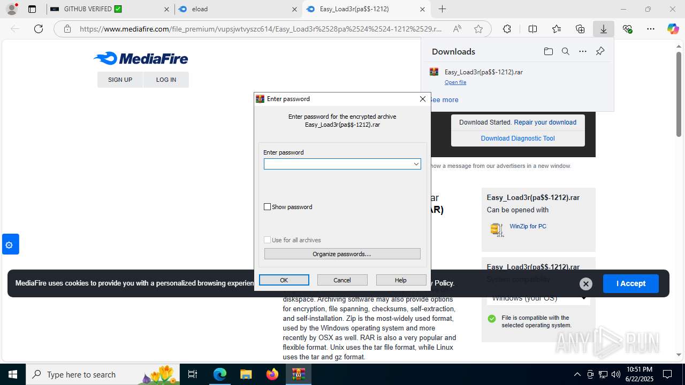Screen dimensions: 685x385
Task: Open Microsoft Edge from taskbar
Action: [x=219, y=374]
